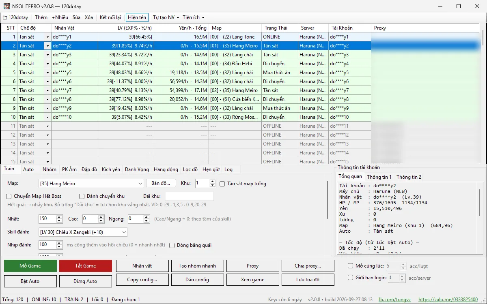Toggle the Đóng băng quái checkbox
This screenshot has width=487, height=304.
point(172,245)
